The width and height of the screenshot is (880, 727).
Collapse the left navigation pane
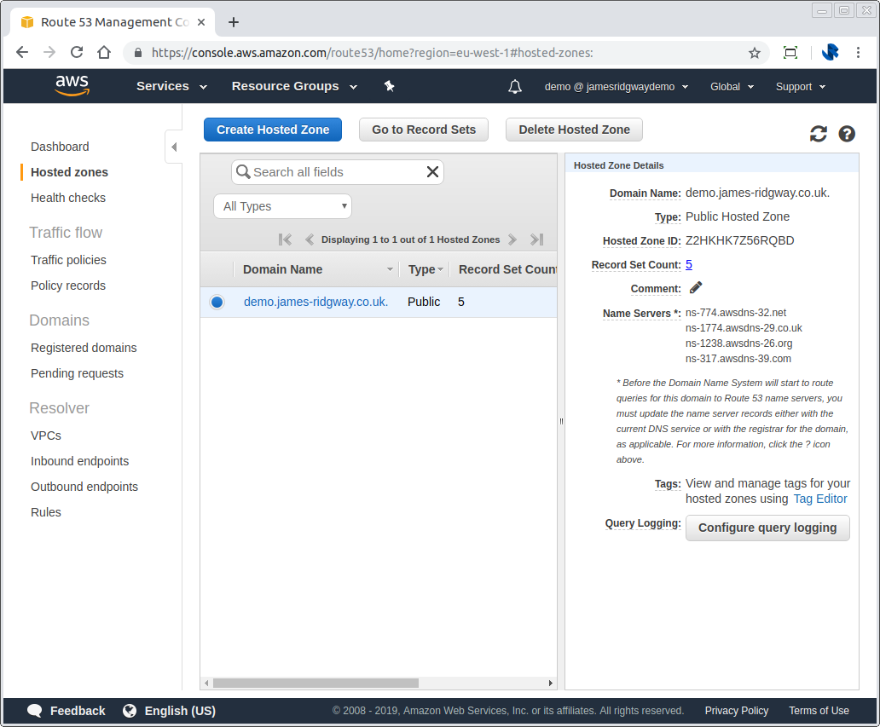coord(174,147)
